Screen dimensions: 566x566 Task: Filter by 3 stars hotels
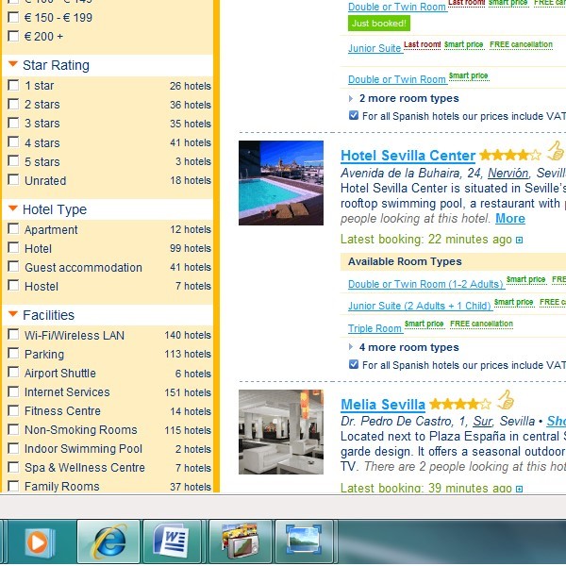[x=13, y=123]
